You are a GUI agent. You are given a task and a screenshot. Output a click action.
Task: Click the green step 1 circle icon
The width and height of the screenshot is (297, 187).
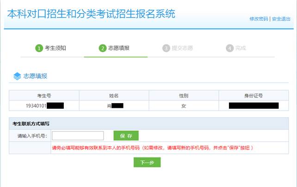[39, 48]
